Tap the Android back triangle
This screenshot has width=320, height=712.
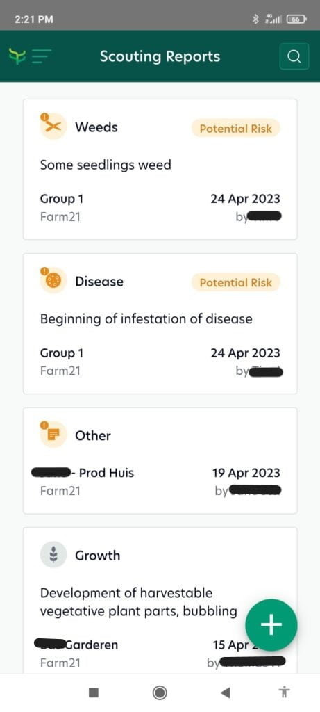click(225, 693)
